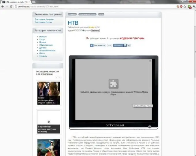
Task: Click the Google +1 button
Action: click(109, 45)
